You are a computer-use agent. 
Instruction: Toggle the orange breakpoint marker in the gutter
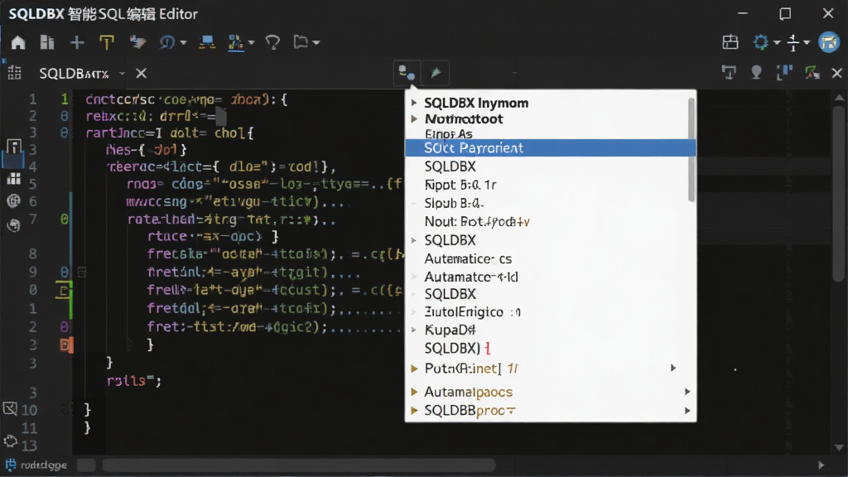point(65,344)
